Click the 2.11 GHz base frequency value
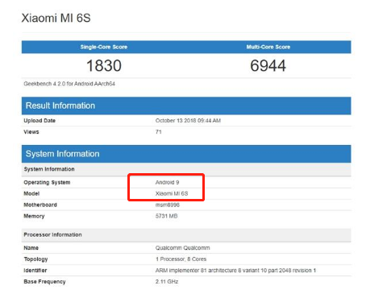Screen dimensions: 366x294 click(167, 282)
